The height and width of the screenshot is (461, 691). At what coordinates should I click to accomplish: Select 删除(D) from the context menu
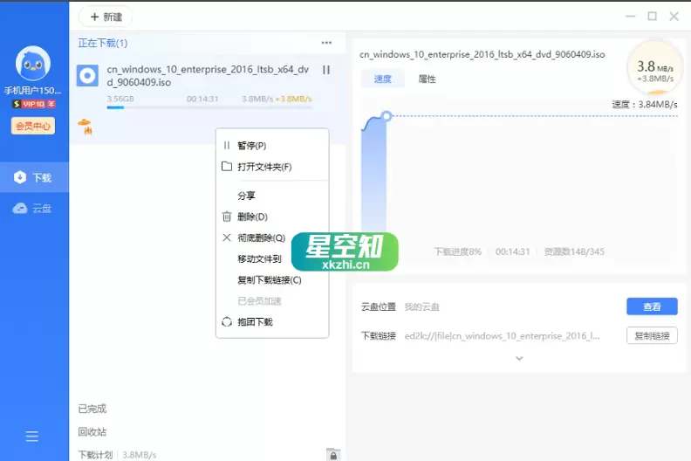[x=272, y=217]
